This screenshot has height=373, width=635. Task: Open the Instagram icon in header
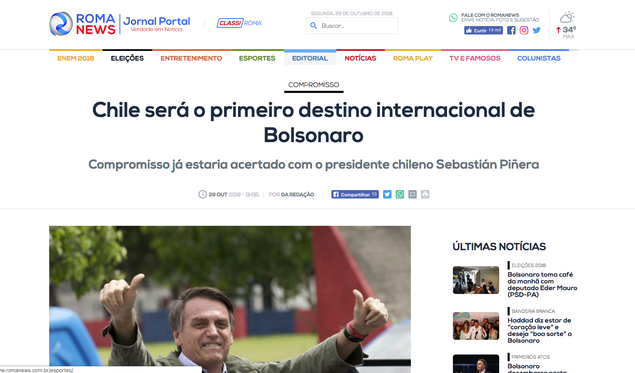(524, 30)
